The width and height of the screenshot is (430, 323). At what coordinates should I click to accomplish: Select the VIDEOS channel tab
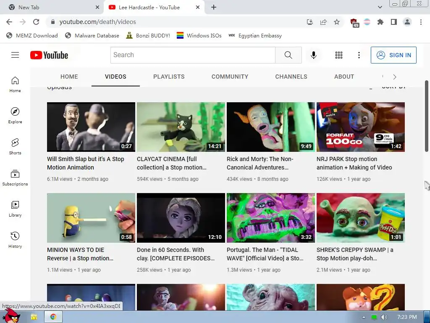click(x=115, y=77)
